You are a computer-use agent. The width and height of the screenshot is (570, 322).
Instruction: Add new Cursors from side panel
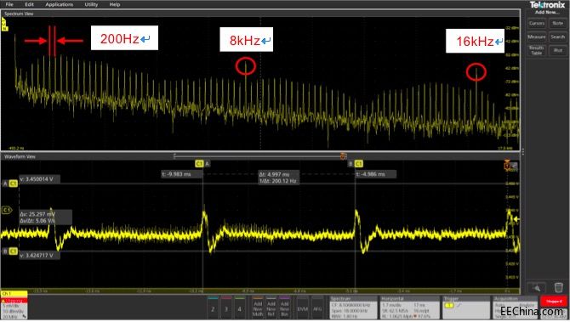[x=537, y=24]
